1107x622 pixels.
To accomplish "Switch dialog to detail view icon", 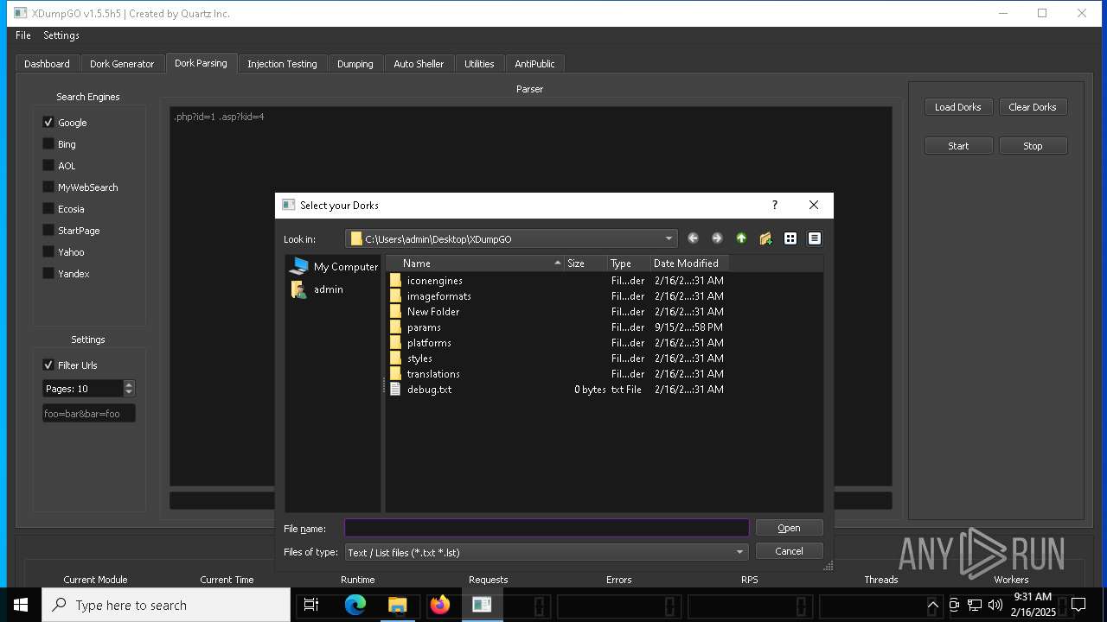I will [815, 238].
